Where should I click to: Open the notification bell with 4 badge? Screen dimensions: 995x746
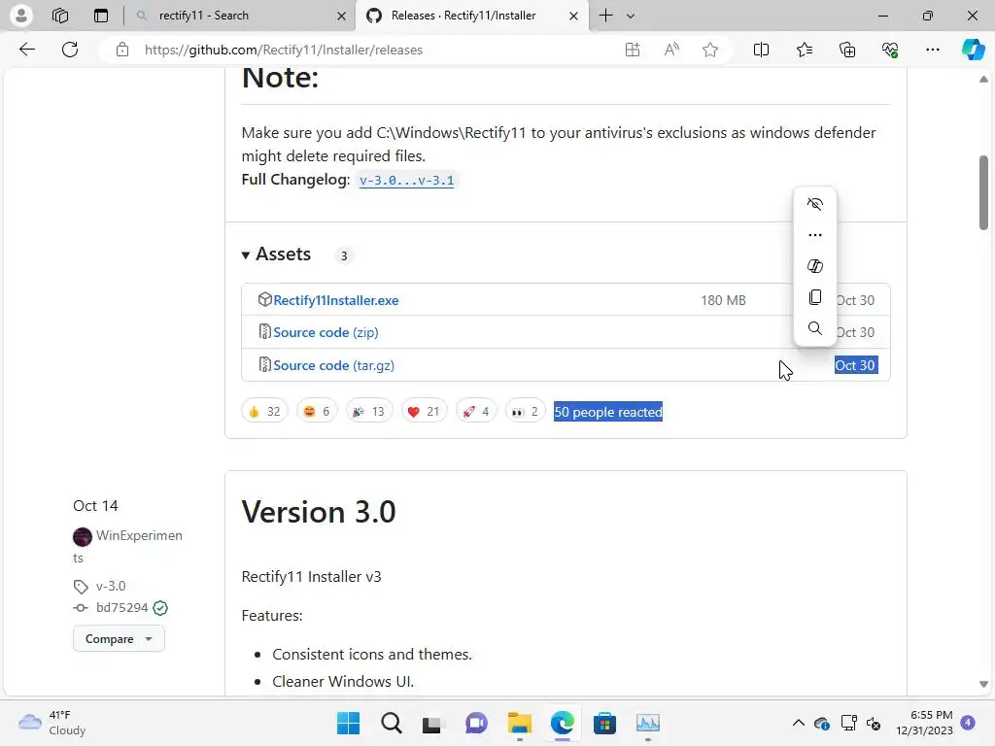click(968, 723)
